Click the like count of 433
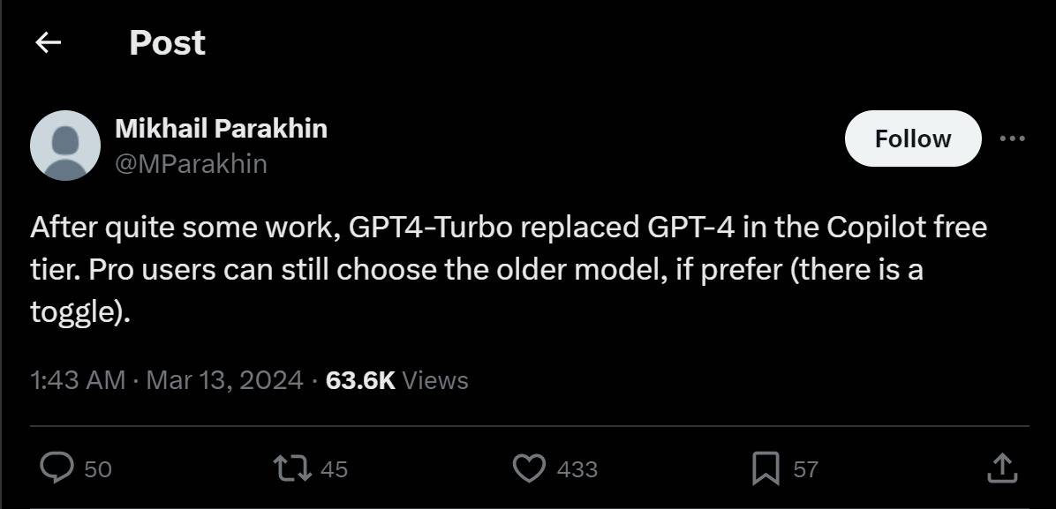The height and width of the screenshot is (509, 1056). coord(577,469)
